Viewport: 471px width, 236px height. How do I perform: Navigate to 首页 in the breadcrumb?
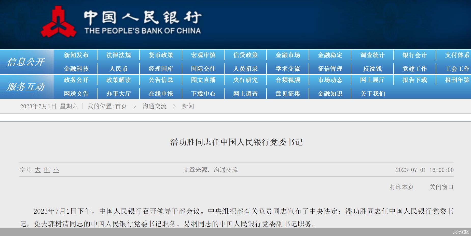click(x=121, y=106)
